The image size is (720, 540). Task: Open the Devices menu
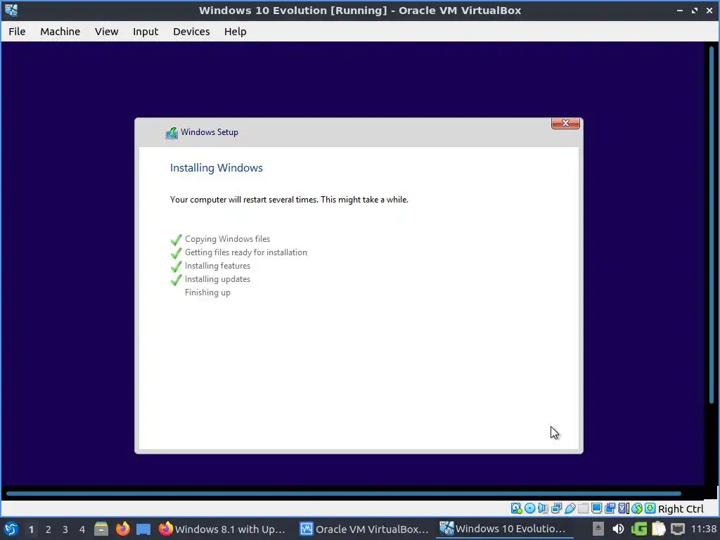(x=191, y=31)
